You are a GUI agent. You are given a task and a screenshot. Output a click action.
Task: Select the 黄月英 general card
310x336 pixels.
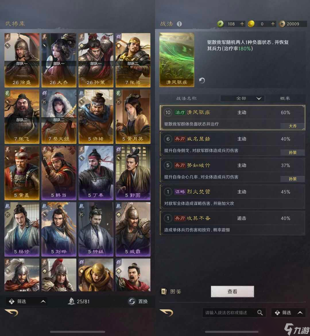[133, 117]
